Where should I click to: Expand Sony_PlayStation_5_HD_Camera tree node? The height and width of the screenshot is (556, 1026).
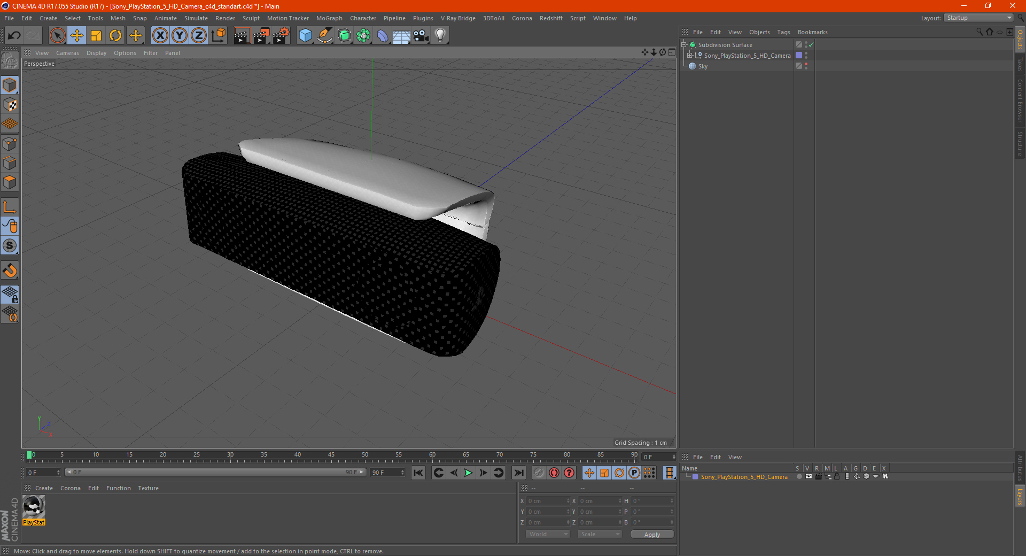pyautogui.click(x=690, y=55)
